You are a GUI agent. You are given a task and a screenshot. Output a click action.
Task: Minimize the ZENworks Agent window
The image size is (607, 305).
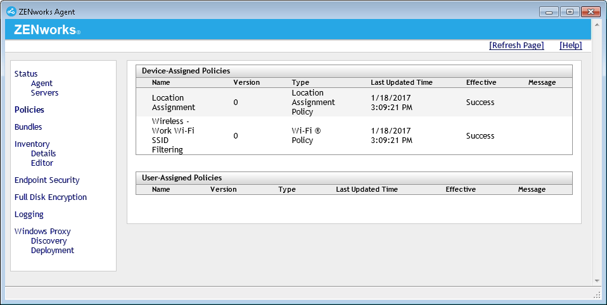[549, 12]
